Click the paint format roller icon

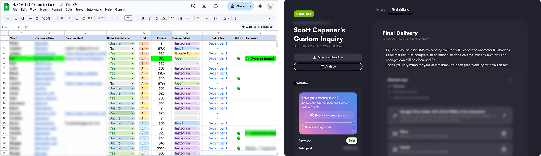(36, 18)
